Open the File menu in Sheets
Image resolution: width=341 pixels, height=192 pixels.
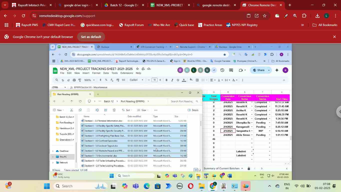[62, 73]
